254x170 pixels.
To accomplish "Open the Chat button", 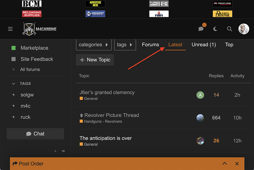I will [x=35, y=134].
